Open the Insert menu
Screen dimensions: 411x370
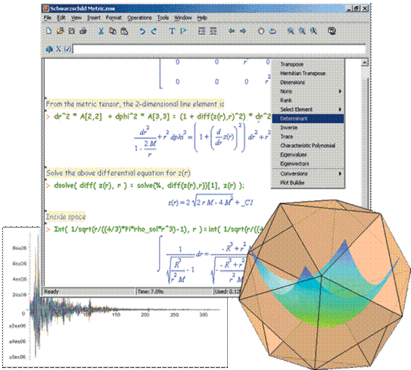click(x=94, y=17)
